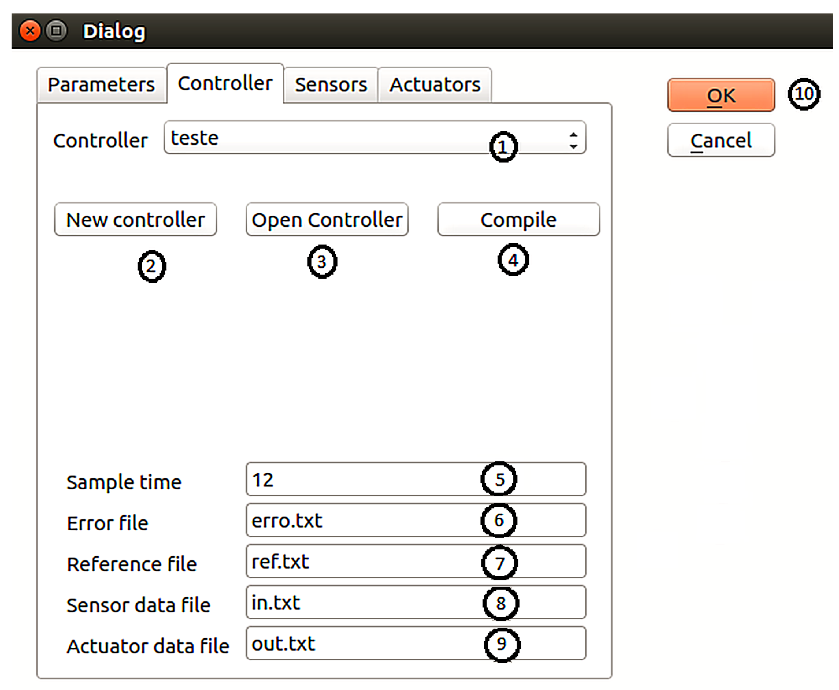839x690 pixels.
Task: Click the circled number 10 marker
Action: point(804,94)
